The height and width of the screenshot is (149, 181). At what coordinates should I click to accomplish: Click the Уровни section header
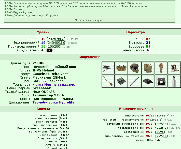tap(43, 32)
